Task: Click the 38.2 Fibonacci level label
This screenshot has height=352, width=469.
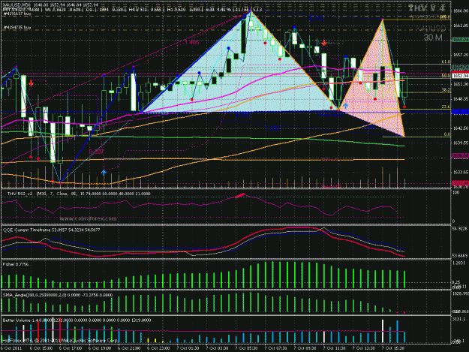Action: tap(446, 90)
